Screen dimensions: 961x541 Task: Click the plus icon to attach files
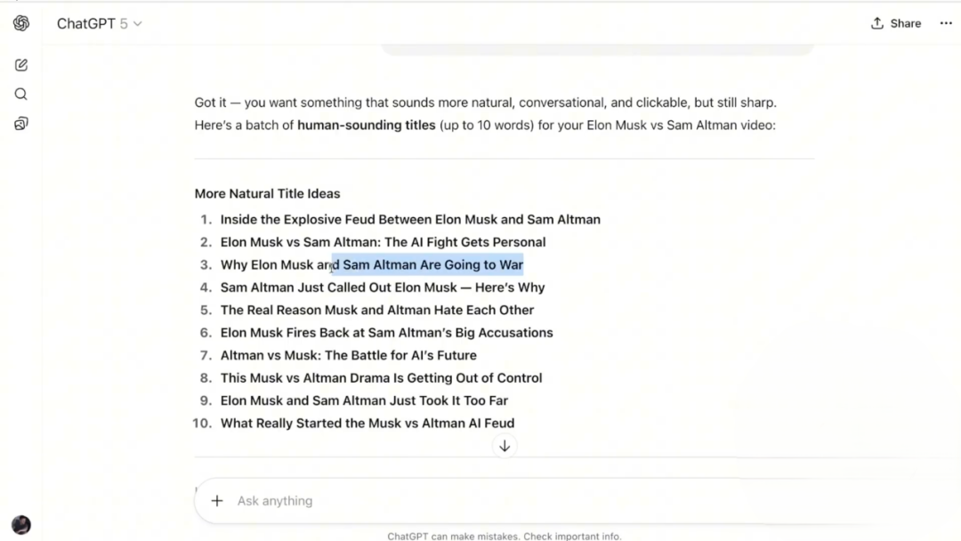(217, 501)
